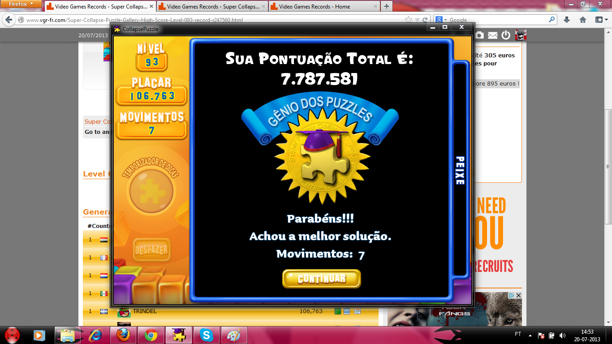Click the Desfazer undo button

tap(151, 250)
